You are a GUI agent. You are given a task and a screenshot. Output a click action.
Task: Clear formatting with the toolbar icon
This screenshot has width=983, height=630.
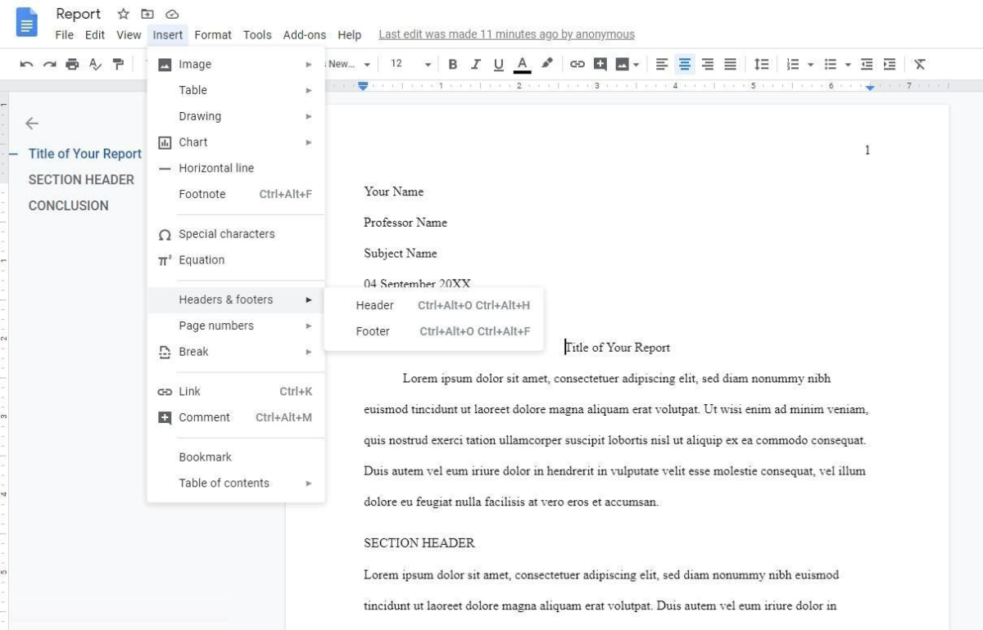click(x=919, y=63)
